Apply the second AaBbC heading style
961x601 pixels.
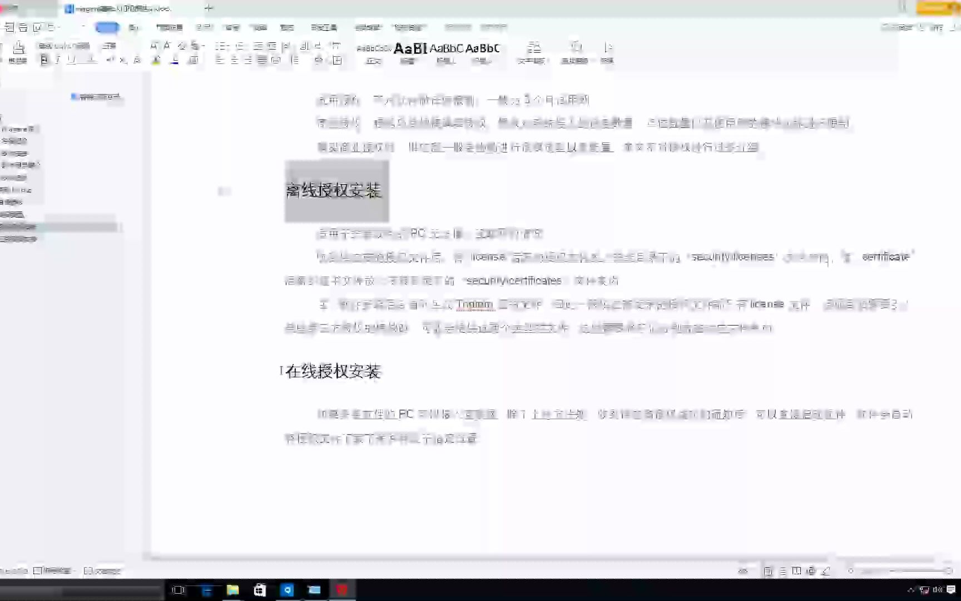[x=446, y=54]
